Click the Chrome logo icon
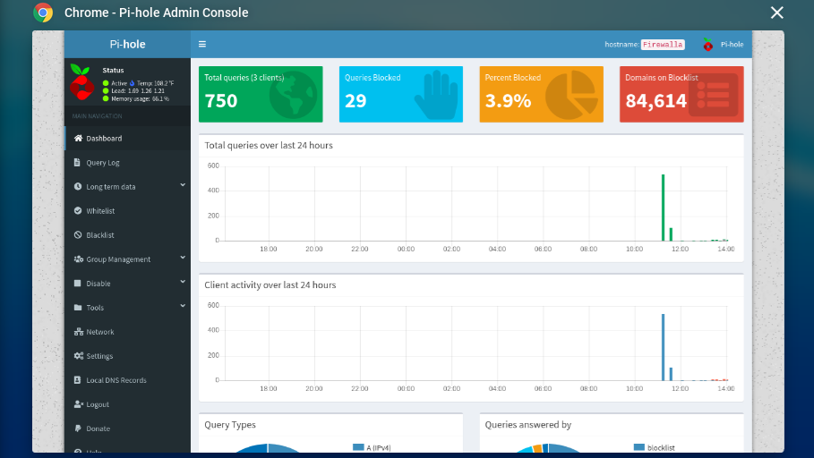 [x=43, y=13]
